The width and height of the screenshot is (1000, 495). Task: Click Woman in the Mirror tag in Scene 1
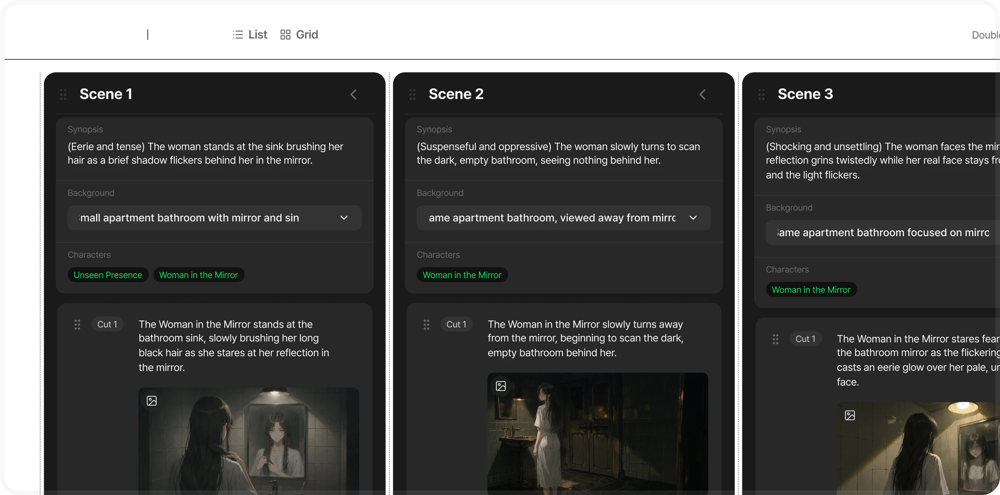[198, 274]
